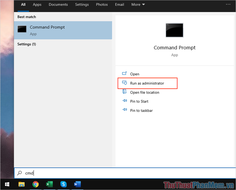Viewport: 236px width, 190px height.
Task: Click Open for Command Prompt
Action: (135, 74)
